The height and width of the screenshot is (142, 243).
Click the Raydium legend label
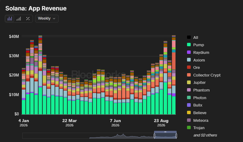tap(201, 52)
